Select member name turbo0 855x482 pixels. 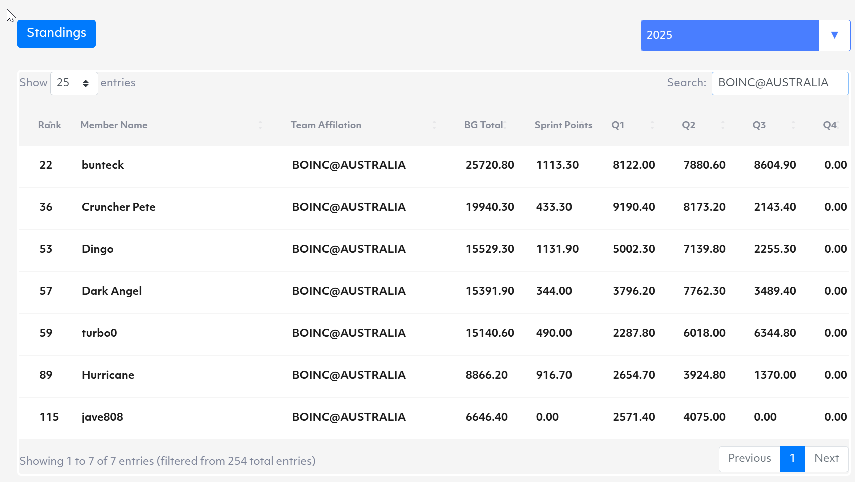(99, 333)
